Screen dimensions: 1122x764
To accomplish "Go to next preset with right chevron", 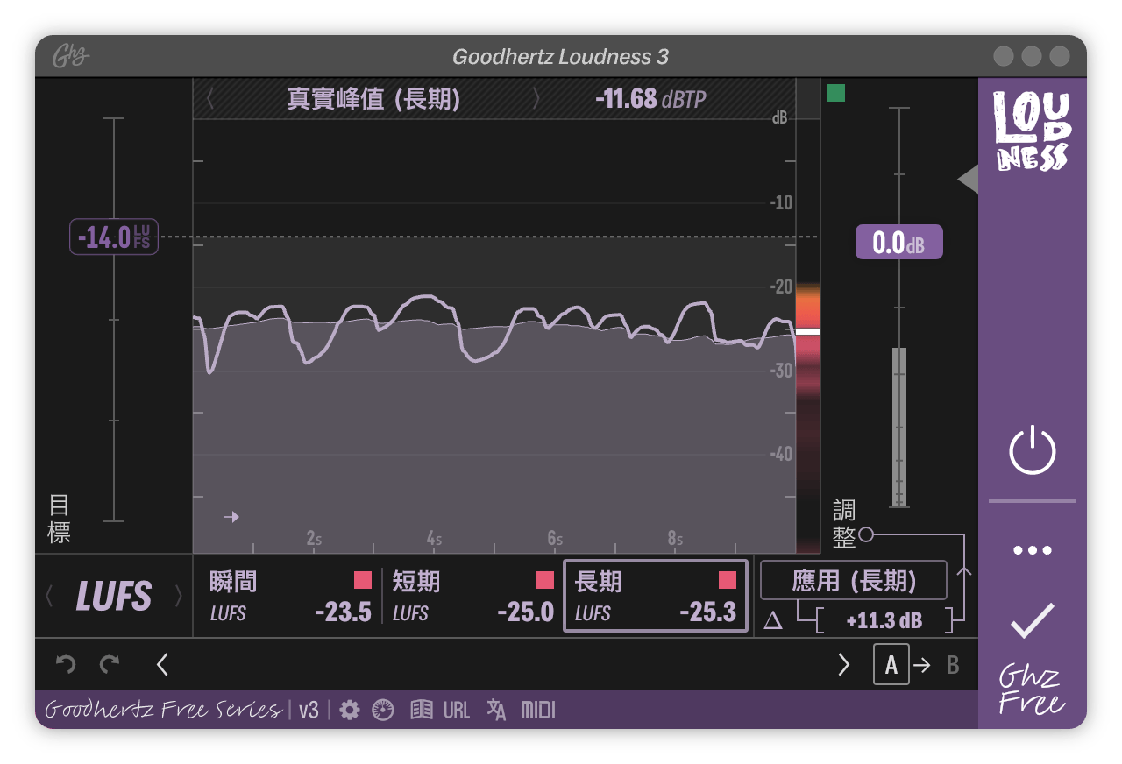I will click(x=844, y=665).
